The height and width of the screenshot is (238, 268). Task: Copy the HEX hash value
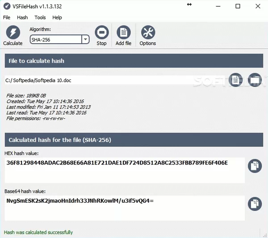click(x=255, y=166)
